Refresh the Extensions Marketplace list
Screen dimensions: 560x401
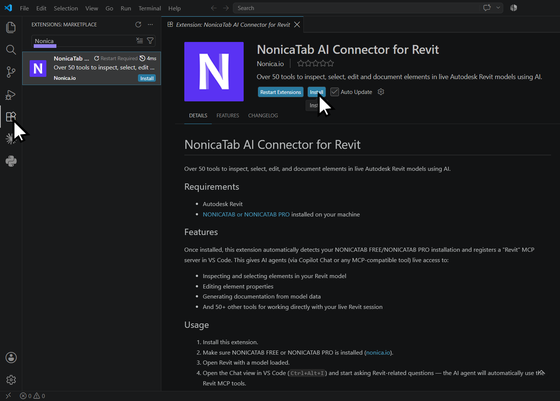click(138, 25)
